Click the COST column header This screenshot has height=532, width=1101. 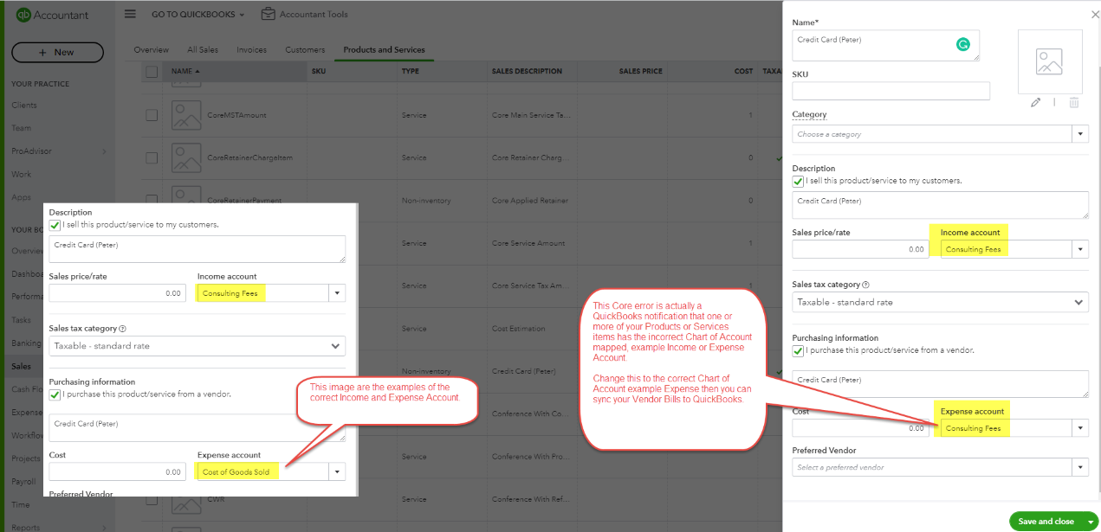pyautogui.click(x=743, y=71)
